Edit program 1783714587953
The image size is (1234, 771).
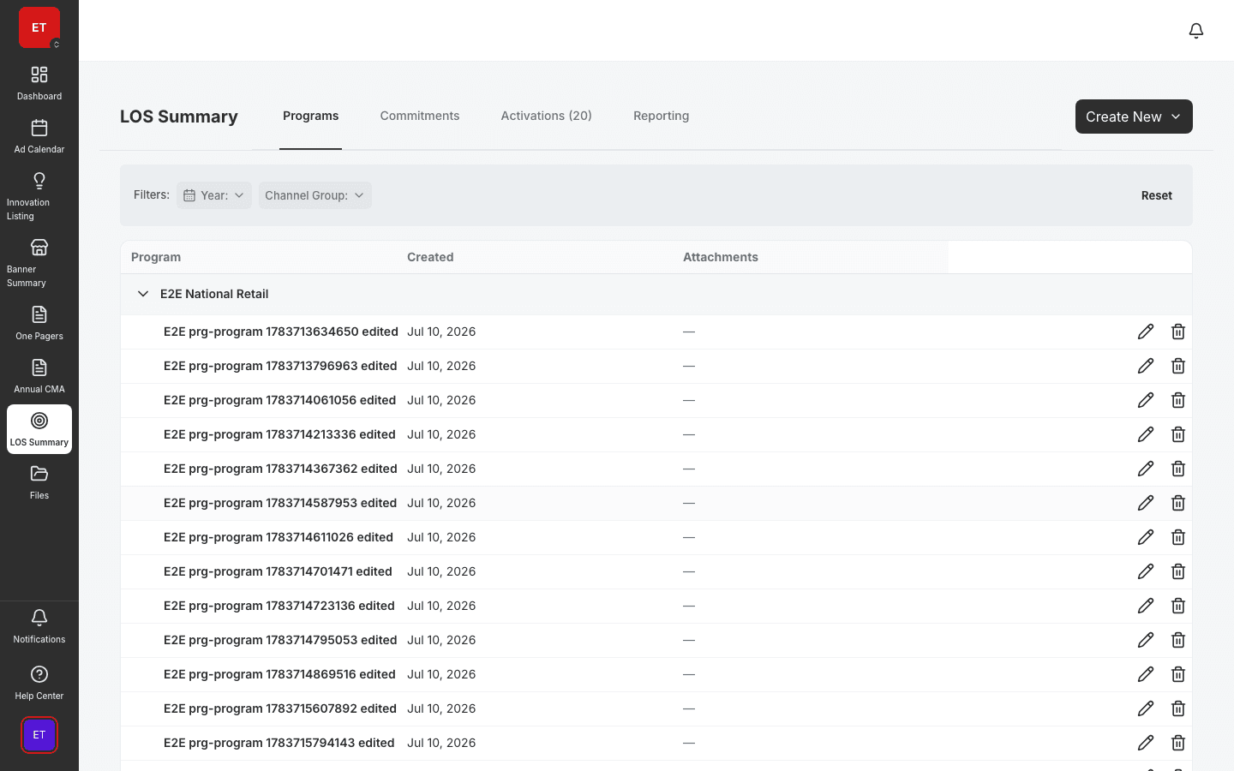pyautogui.click(x=1146, y=503)
